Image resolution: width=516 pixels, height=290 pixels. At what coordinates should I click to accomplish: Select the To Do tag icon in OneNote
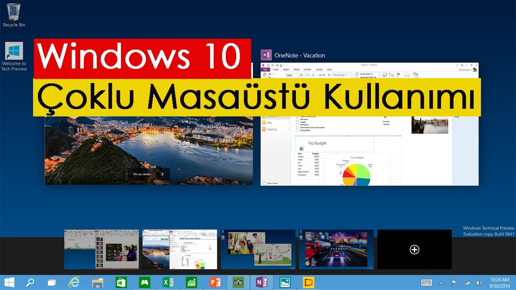point(384,75)
